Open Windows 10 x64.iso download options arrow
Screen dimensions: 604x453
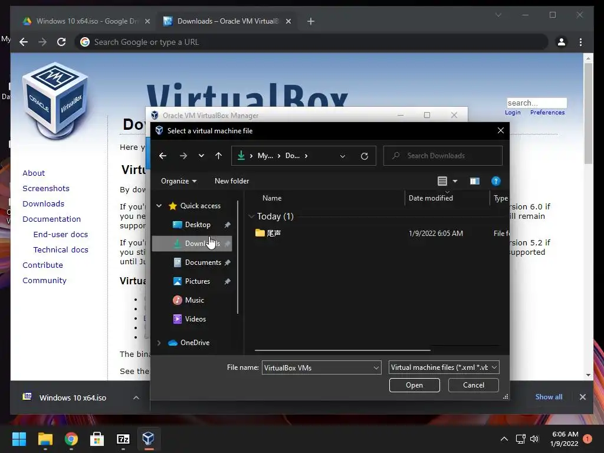tap(136, 398)
